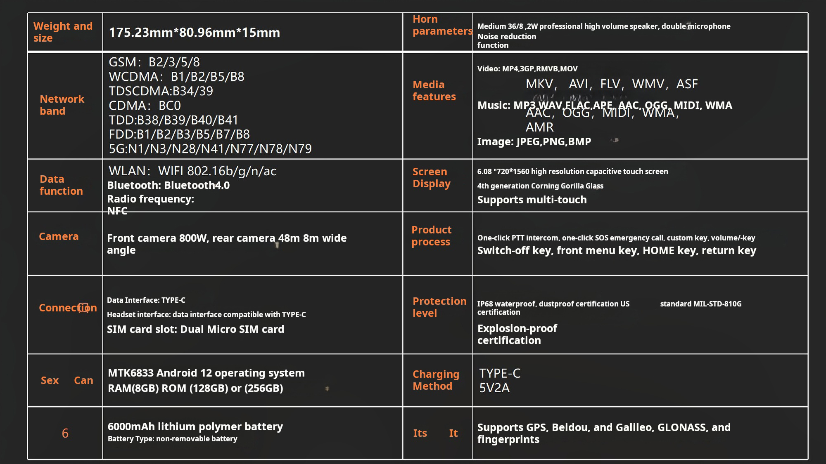
Task: Click the 'Weight and size' row label
Action: tap(63, 32)
